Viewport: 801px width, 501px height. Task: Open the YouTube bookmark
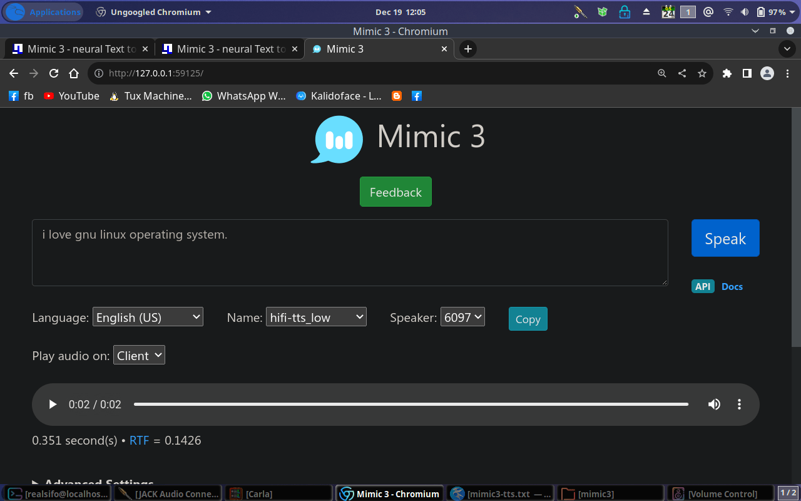(71, 96)
